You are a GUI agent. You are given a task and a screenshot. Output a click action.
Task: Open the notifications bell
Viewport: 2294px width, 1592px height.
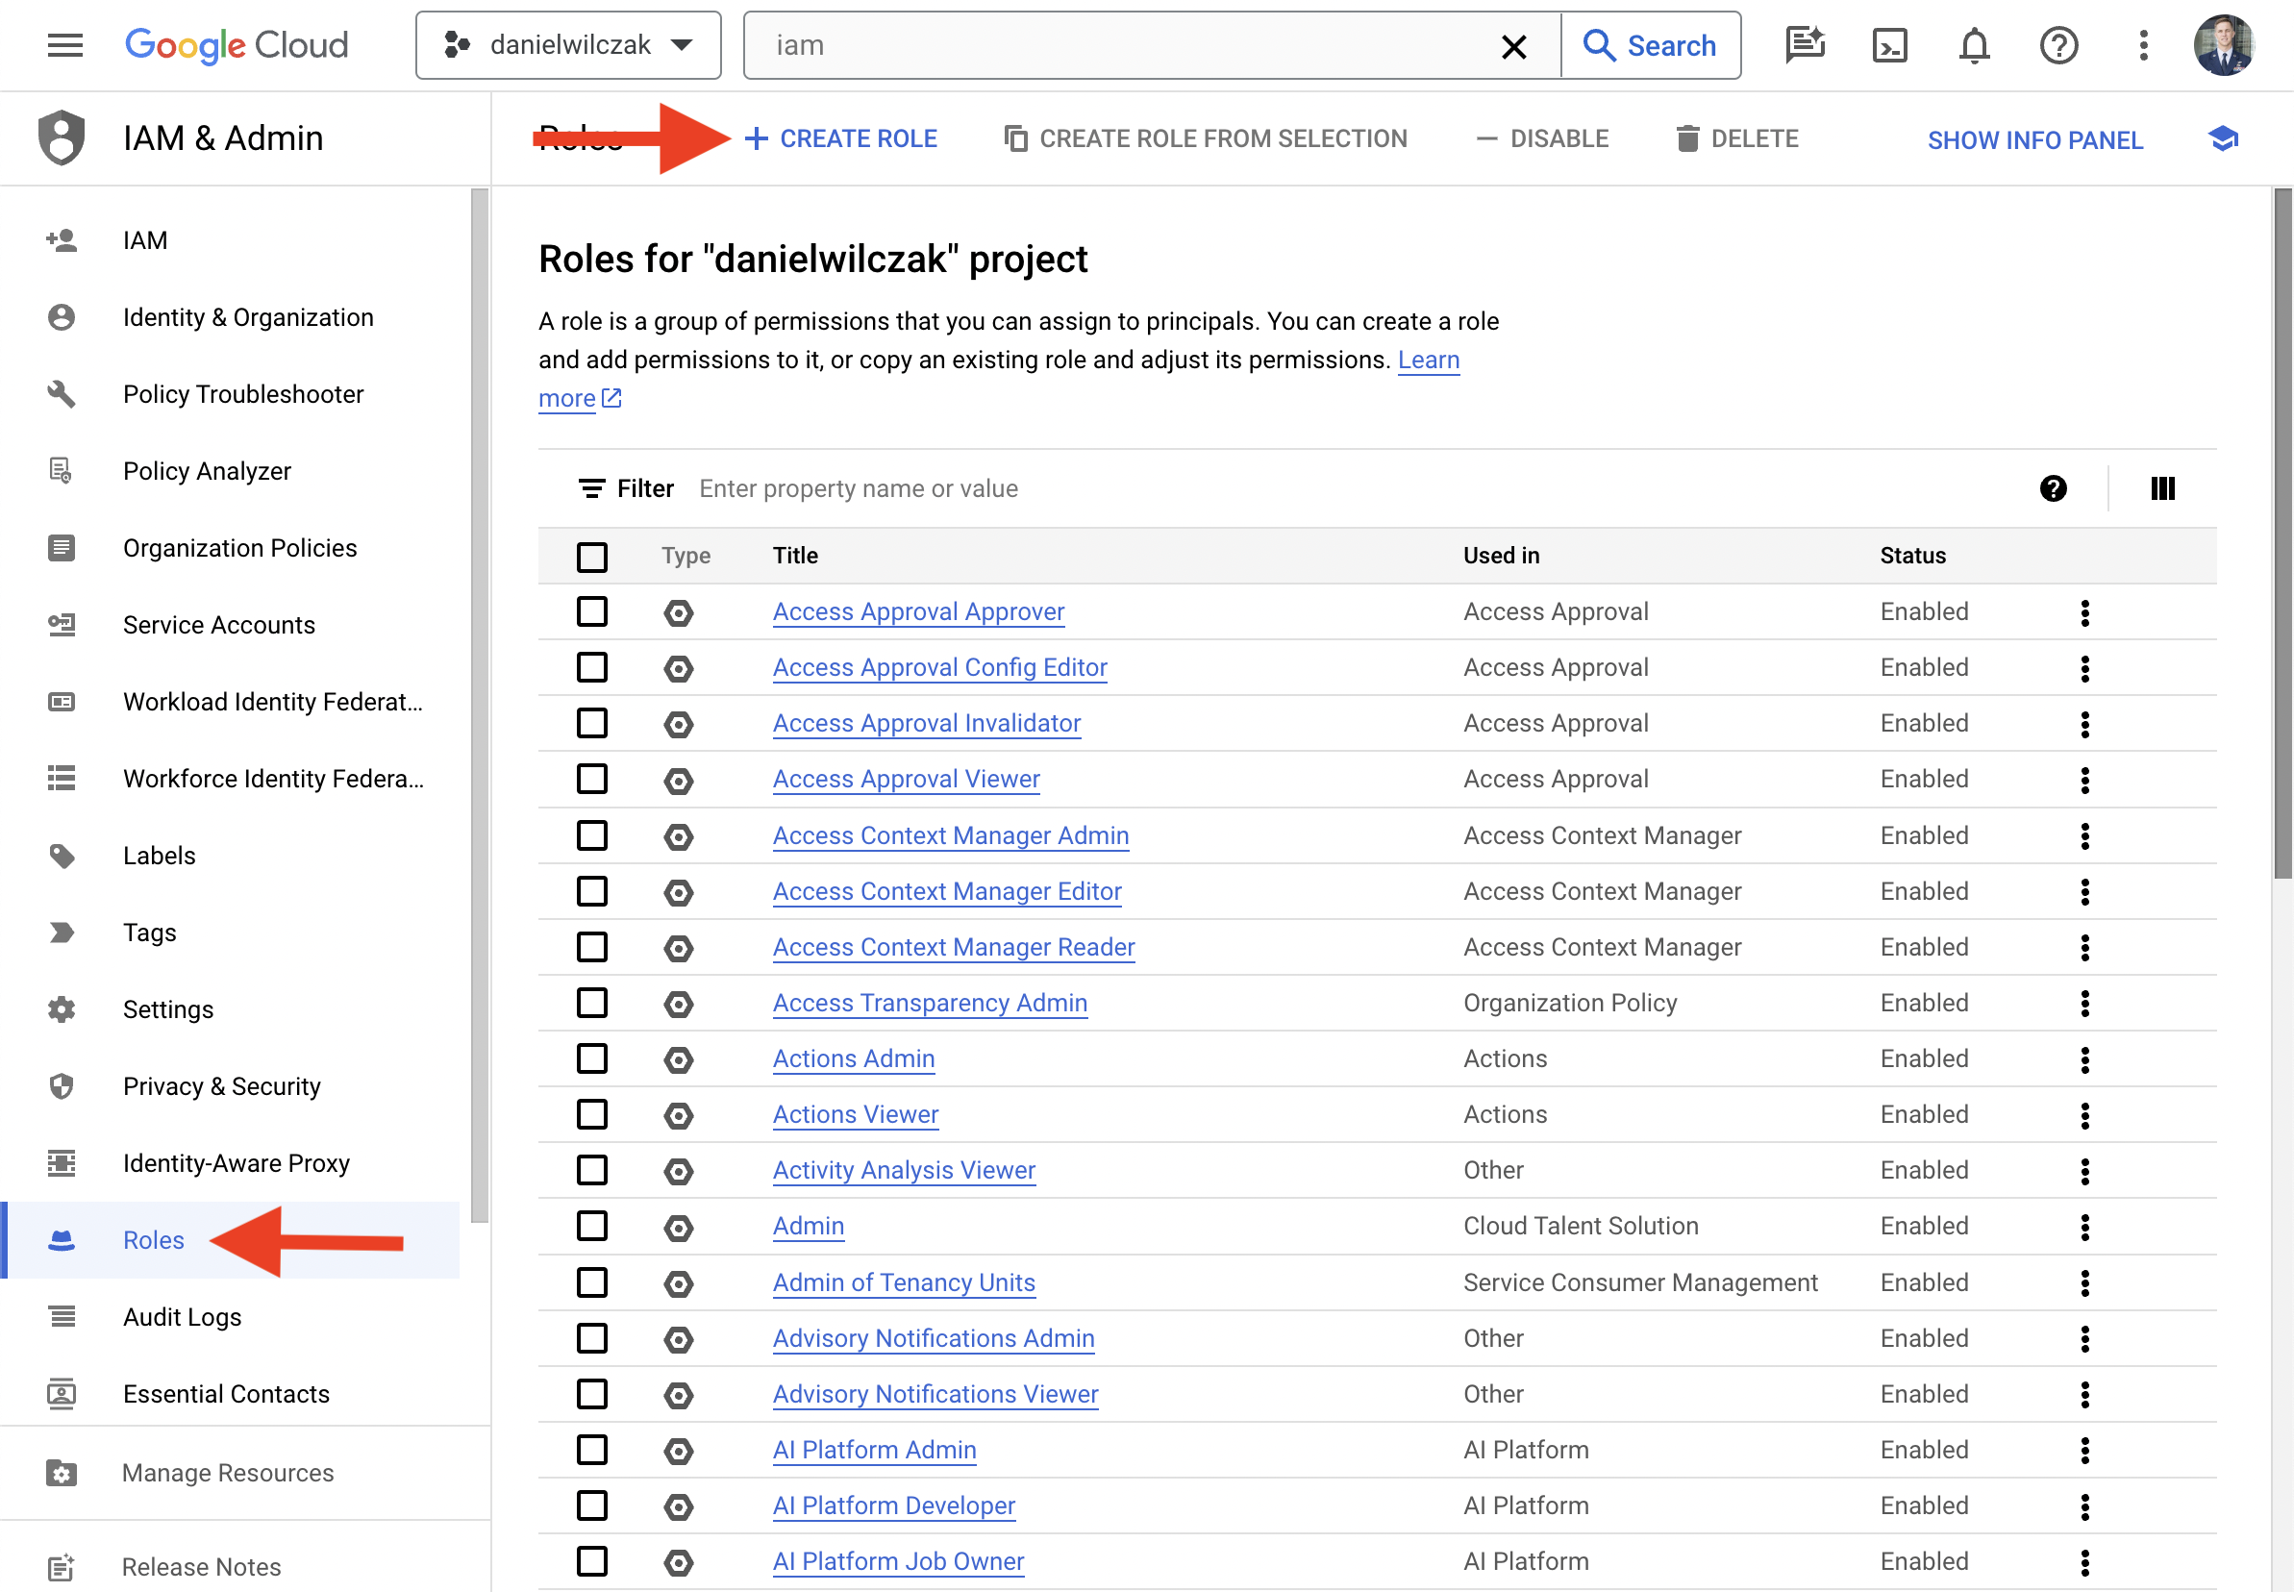(x=1974, y=45)
